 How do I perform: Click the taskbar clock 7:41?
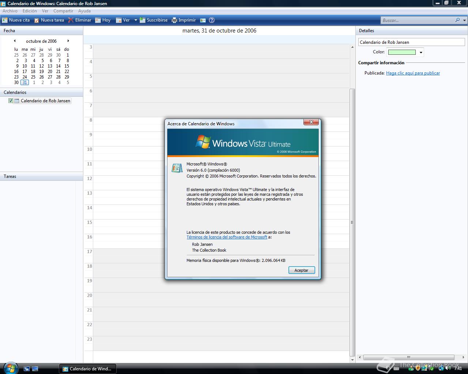coord(458,369)
